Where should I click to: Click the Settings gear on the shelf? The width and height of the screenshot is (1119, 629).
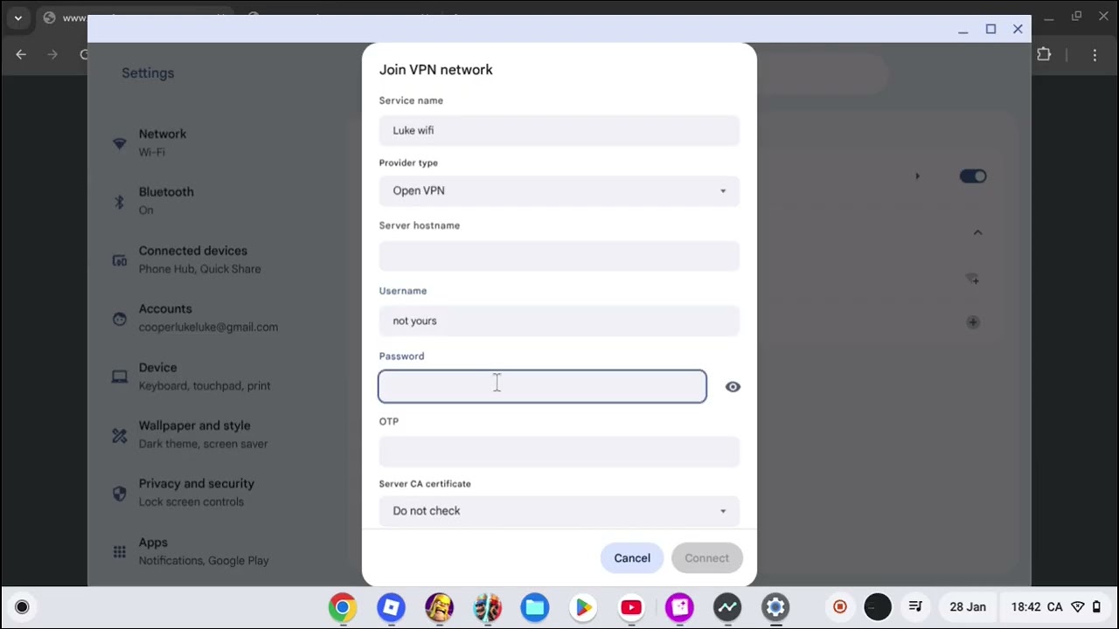775,607
